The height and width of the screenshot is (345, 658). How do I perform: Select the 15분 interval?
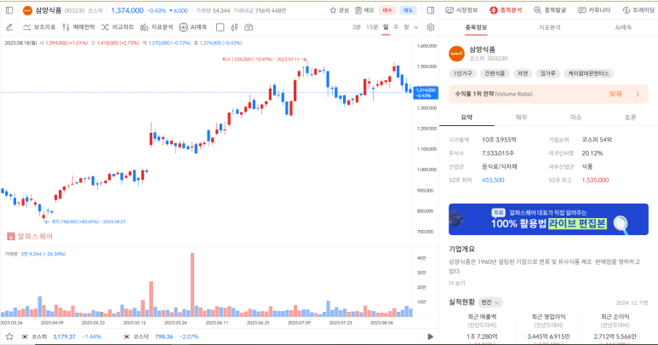tap(372, 27)
